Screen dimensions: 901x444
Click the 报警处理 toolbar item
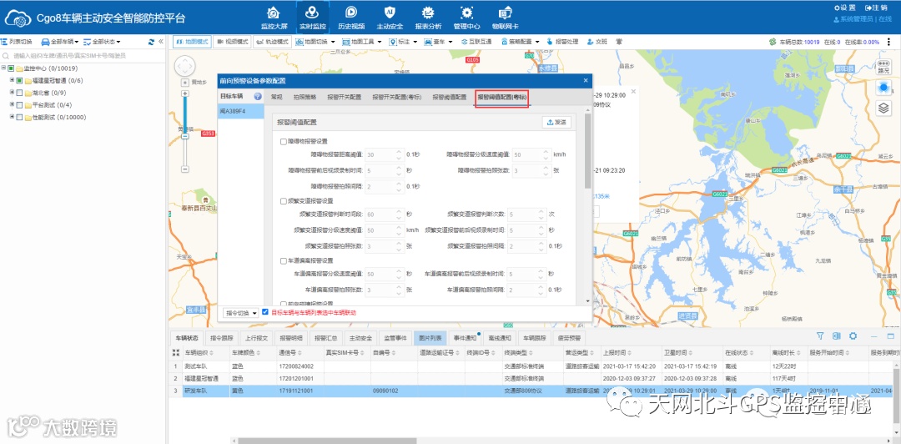click(562, 42)
